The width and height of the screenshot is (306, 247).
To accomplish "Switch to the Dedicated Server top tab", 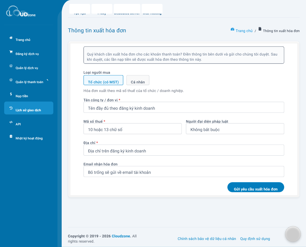I will point(127,9).
